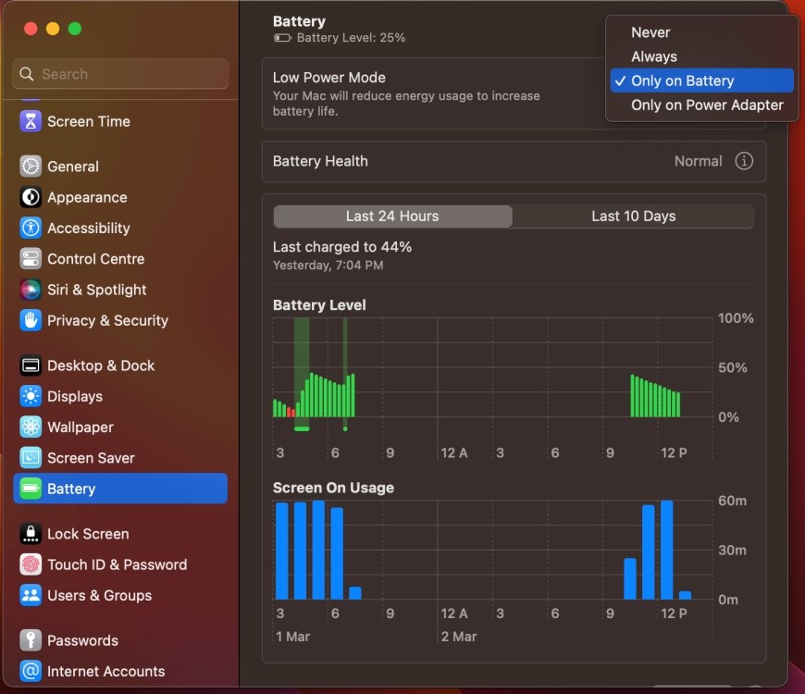Click the General gear icon
Viewport: 805px width, 694px height.
31,167
